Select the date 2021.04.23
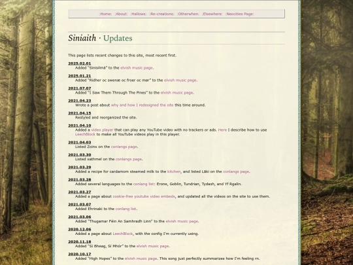This screenshot has height=265, width=353. 80,101
